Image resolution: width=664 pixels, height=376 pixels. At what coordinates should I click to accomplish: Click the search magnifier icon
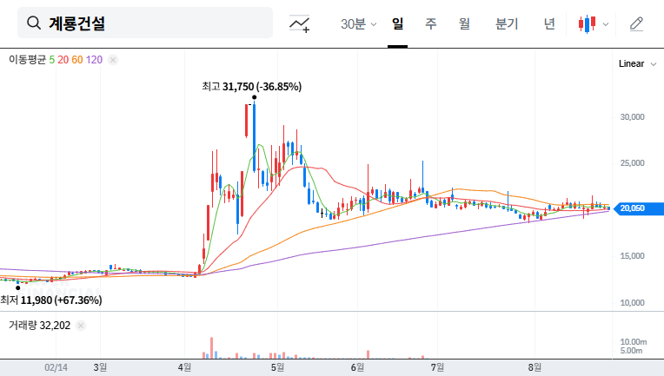pyautogui.click(x=34, y=23)
